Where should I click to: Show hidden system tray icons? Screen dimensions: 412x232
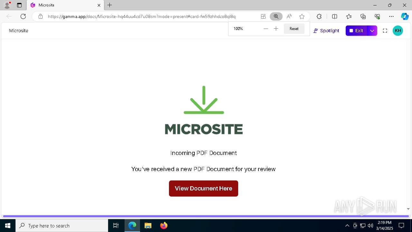(x=347, y=226)
